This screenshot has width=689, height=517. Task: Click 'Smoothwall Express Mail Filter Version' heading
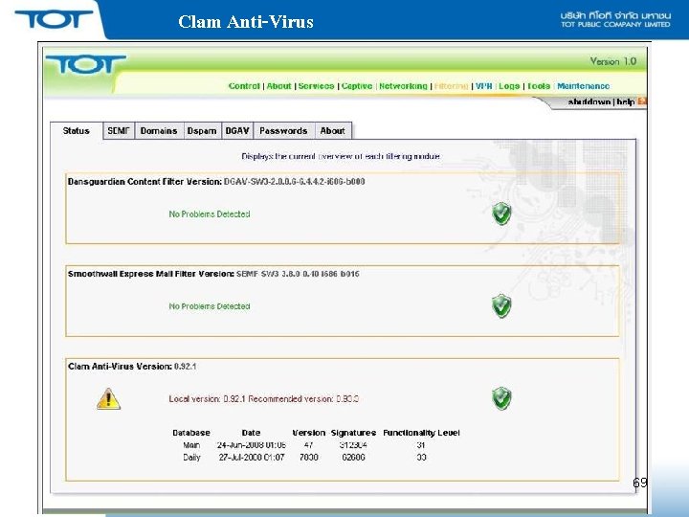click(x=151, y=274)
